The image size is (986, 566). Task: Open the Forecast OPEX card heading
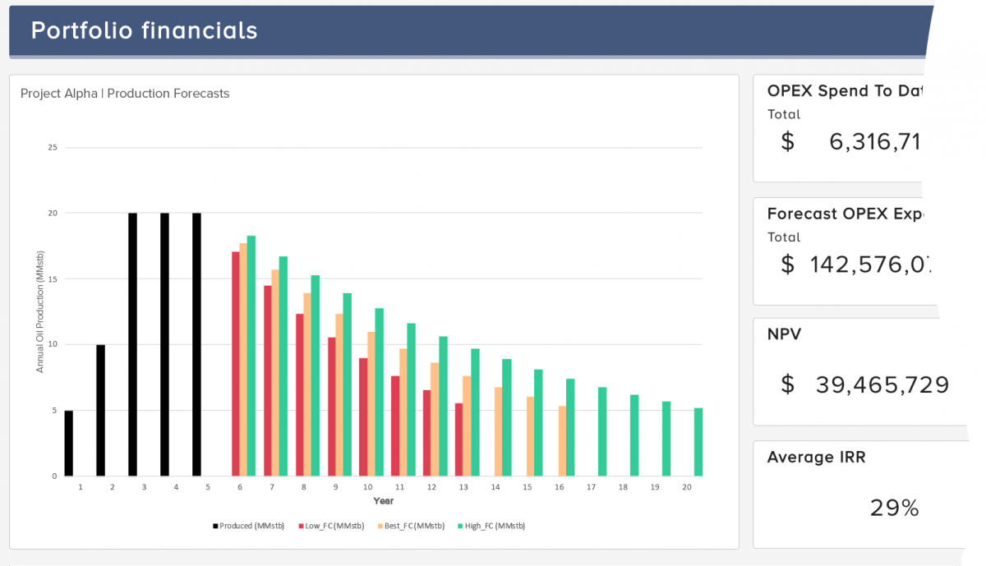pyautogui.click(x=845, y=214)
